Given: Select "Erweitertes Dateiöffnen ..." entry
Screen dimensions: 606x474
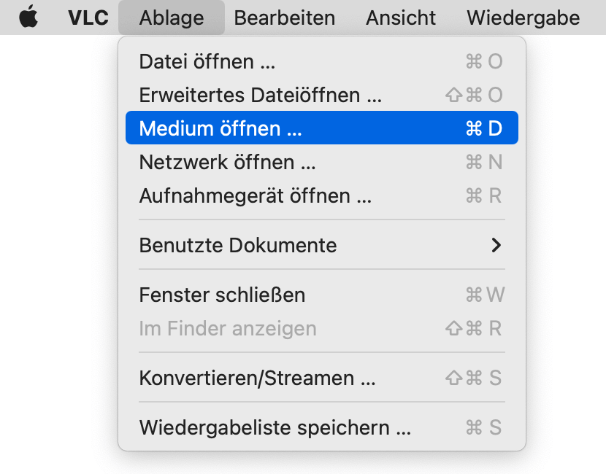Looking at the screenshot, I should [260, 95].
